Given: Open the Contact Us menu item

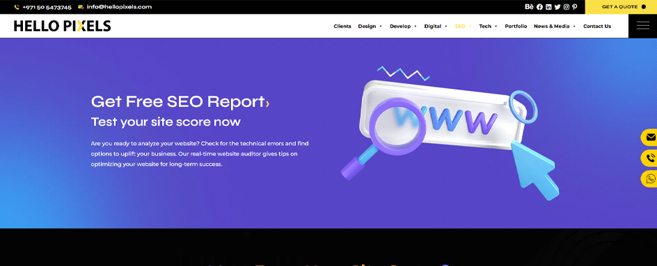Looking at the screenshot, I should pyautogui.click(x=597, y=26).
